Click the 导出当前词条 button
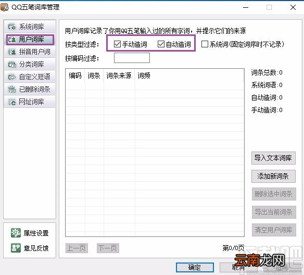This screenshot has width=304, height=275. (x=274, y=212)
